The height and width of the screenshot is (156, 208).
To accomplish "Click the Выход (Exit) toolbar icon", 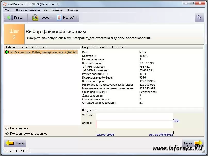I will [x=10, y=18].
